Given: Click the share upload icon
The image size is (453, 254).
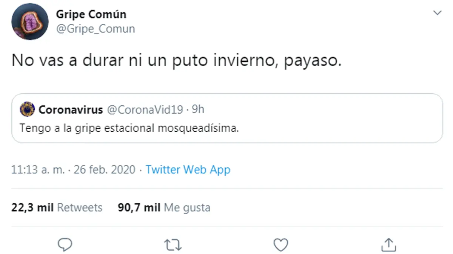Looking at the screenshot, I should (x=388, y=245).
